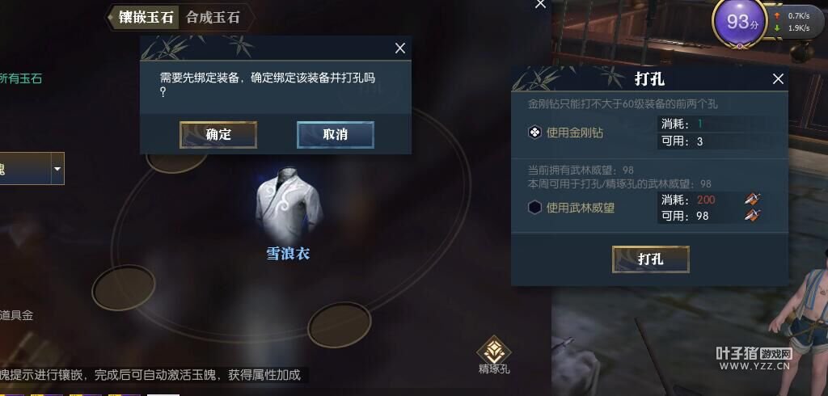Click the empty gem socket at lower right

coord(340,325)
